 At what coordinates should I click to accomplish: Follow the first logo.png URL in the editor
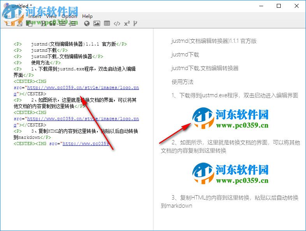[76, 91]
